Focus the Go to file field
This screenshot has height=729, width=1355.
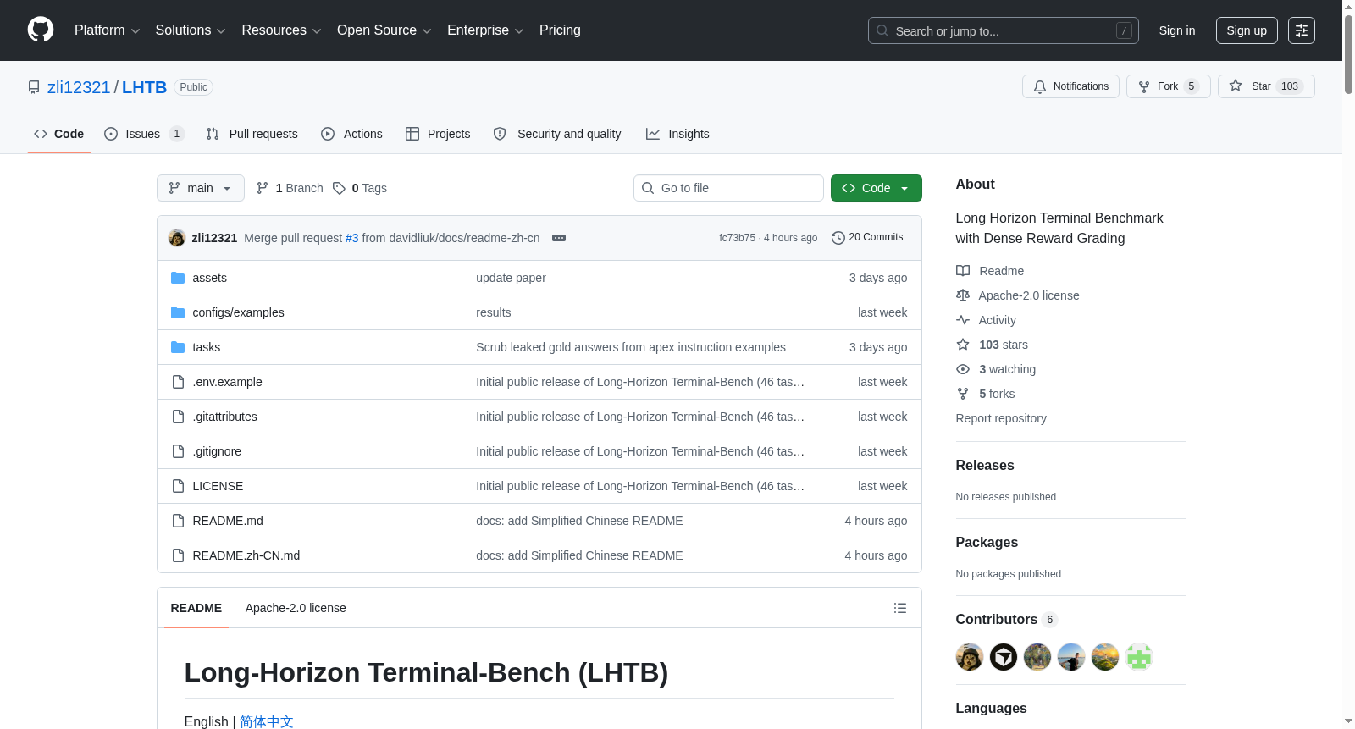tap(728, 188)
